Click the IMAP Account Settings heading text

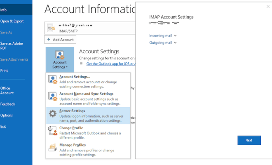pyautogui.click(x=171, y=17)
